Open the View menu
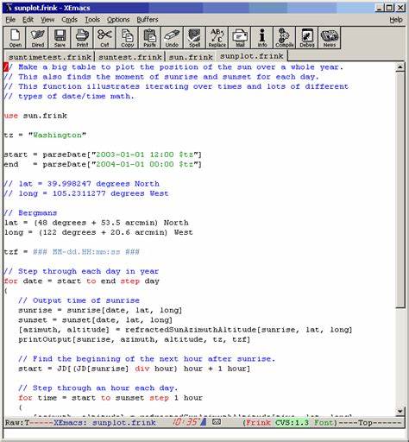 [47, 20]
